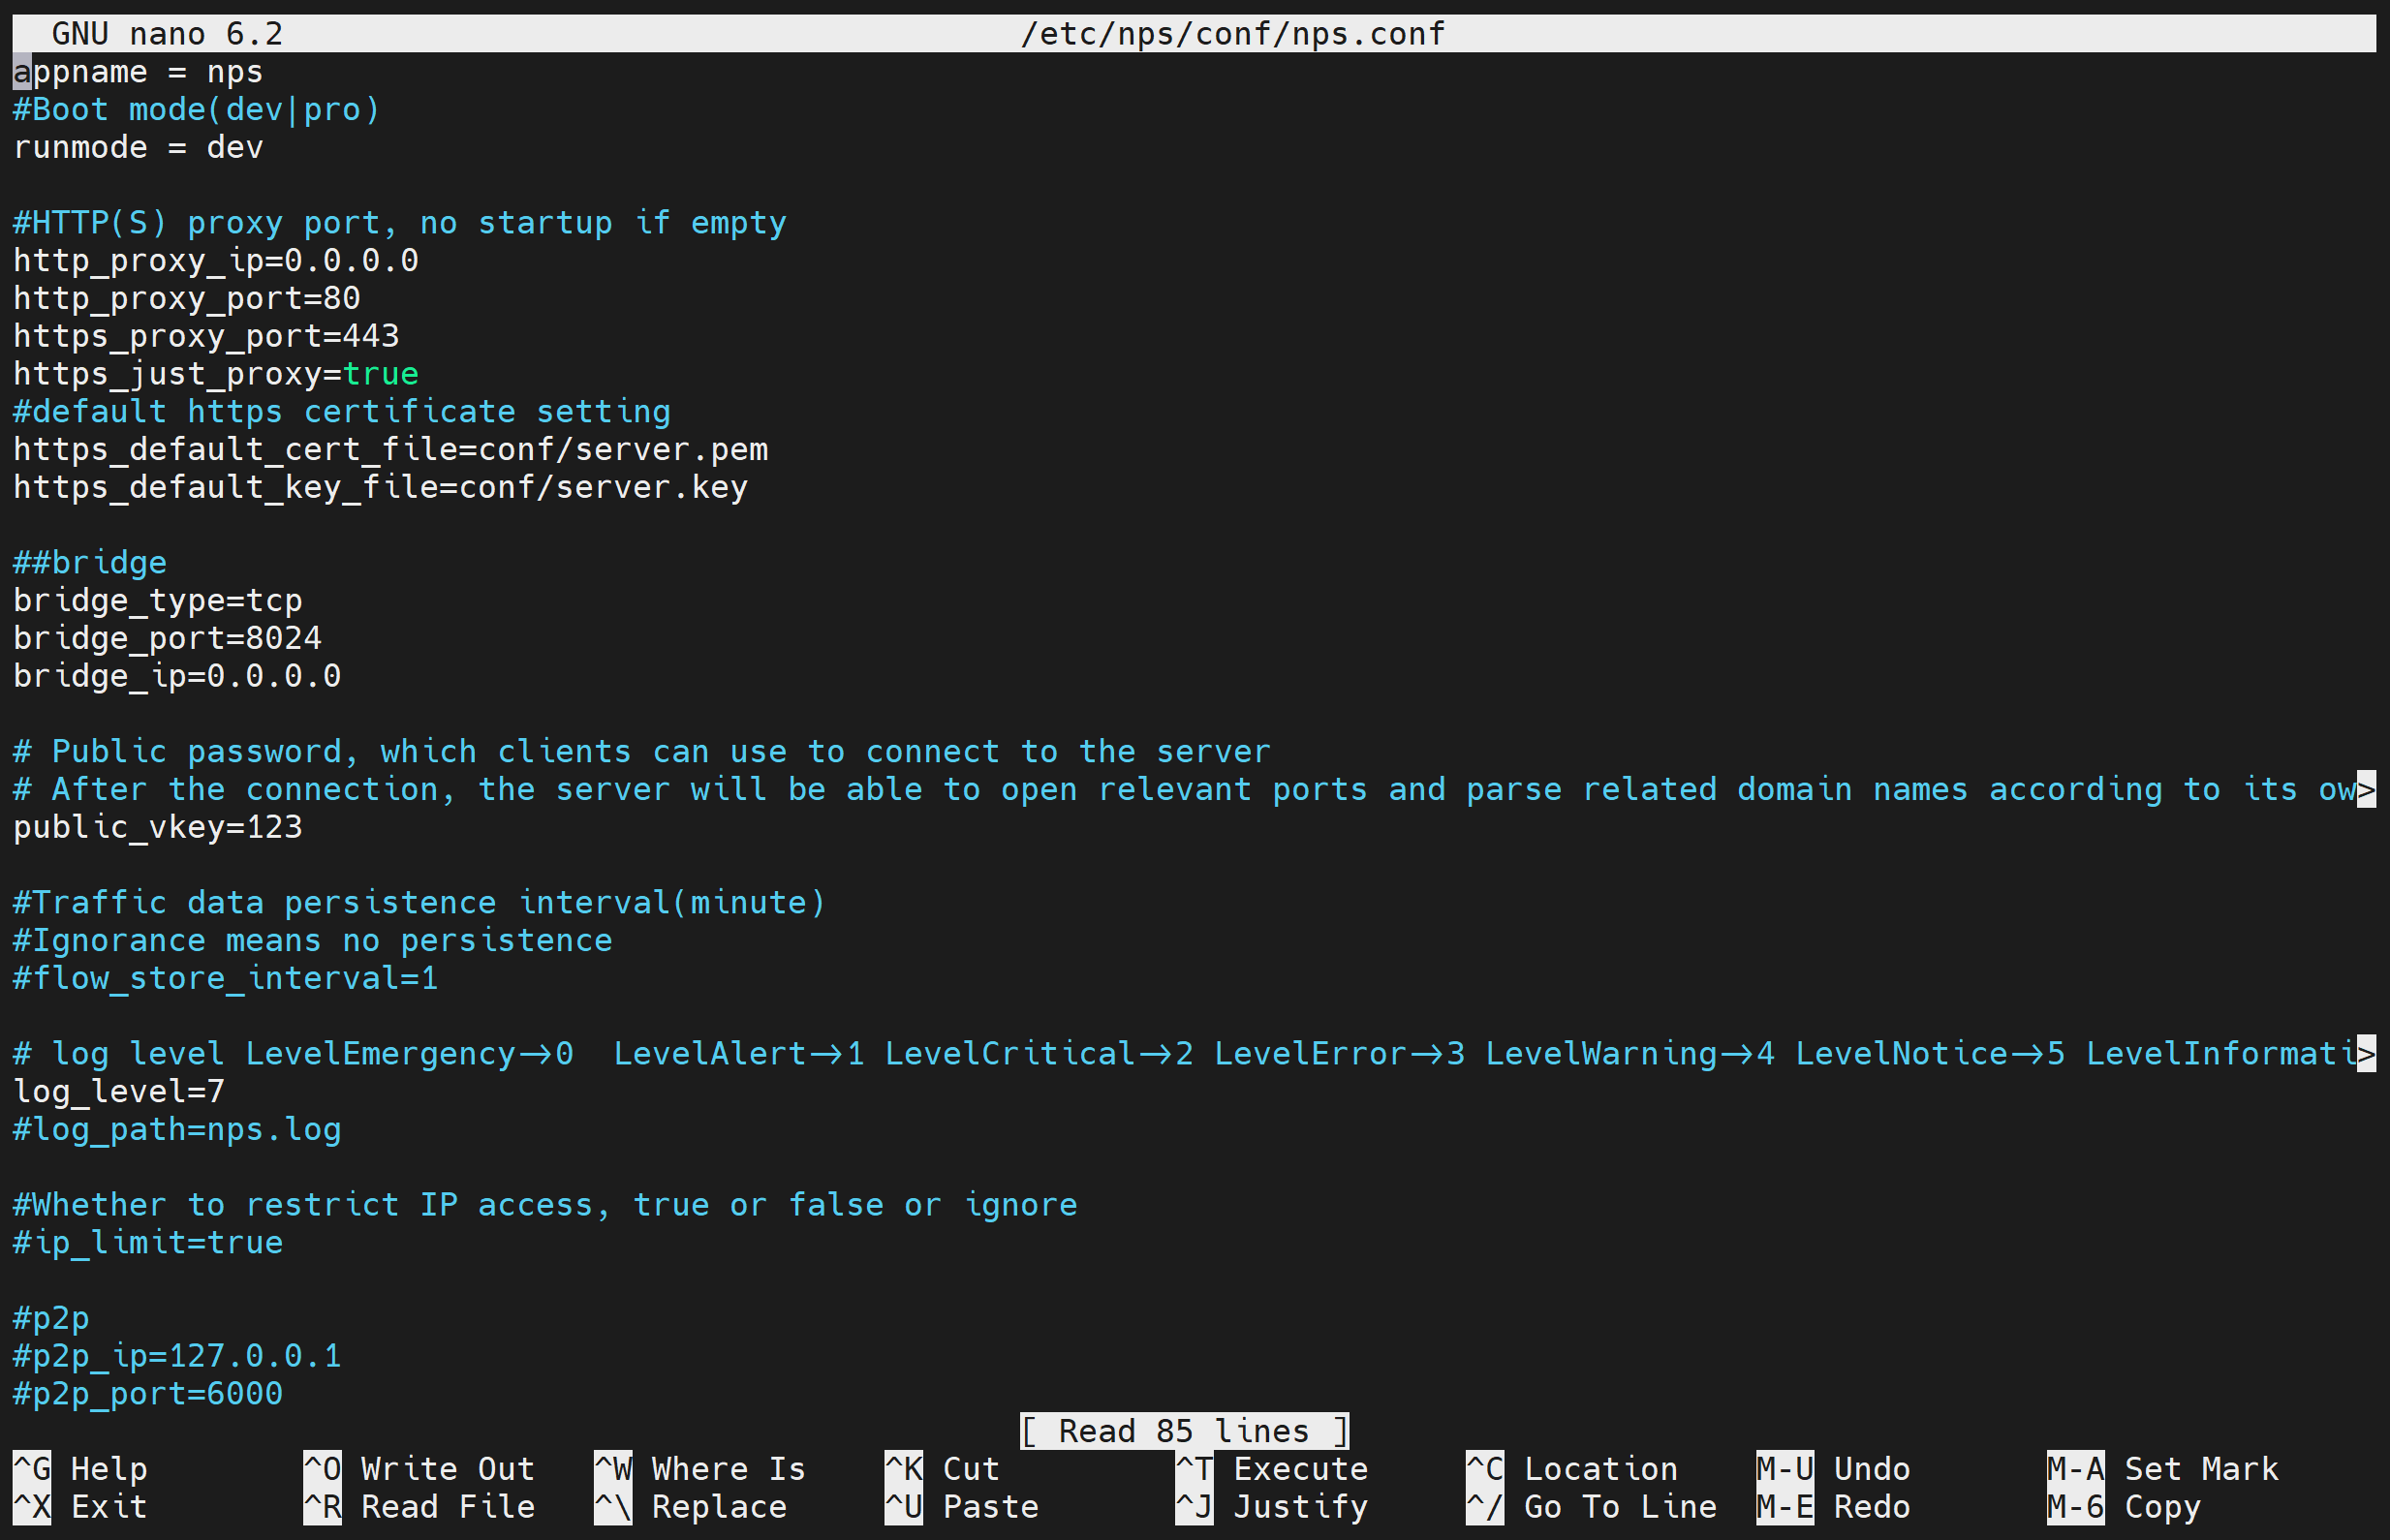
Task: Click the ^R Read File shortcut
Action: 419,1506
